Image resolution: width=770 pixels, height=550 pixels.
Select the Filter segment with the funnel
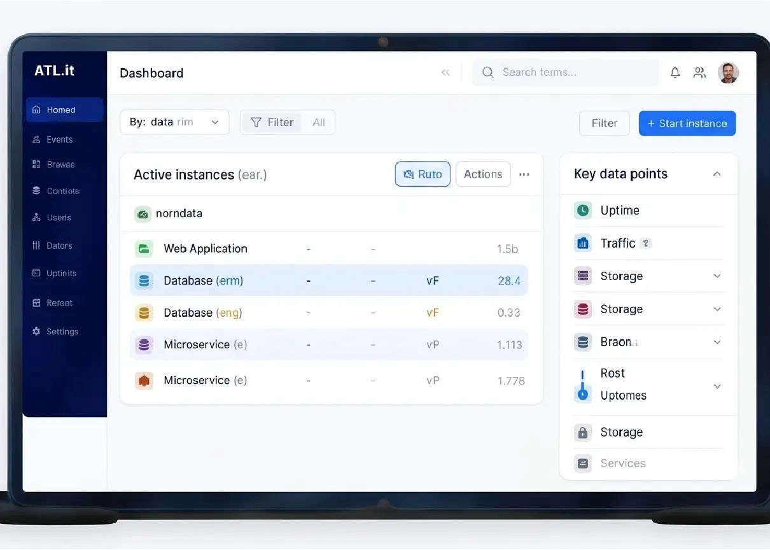(x=272, y=122)
